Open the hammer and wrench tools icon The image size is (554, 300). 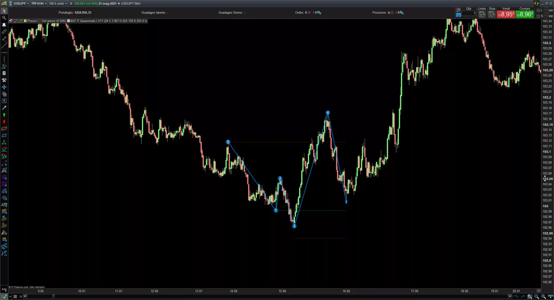click(x=4, y=80)
